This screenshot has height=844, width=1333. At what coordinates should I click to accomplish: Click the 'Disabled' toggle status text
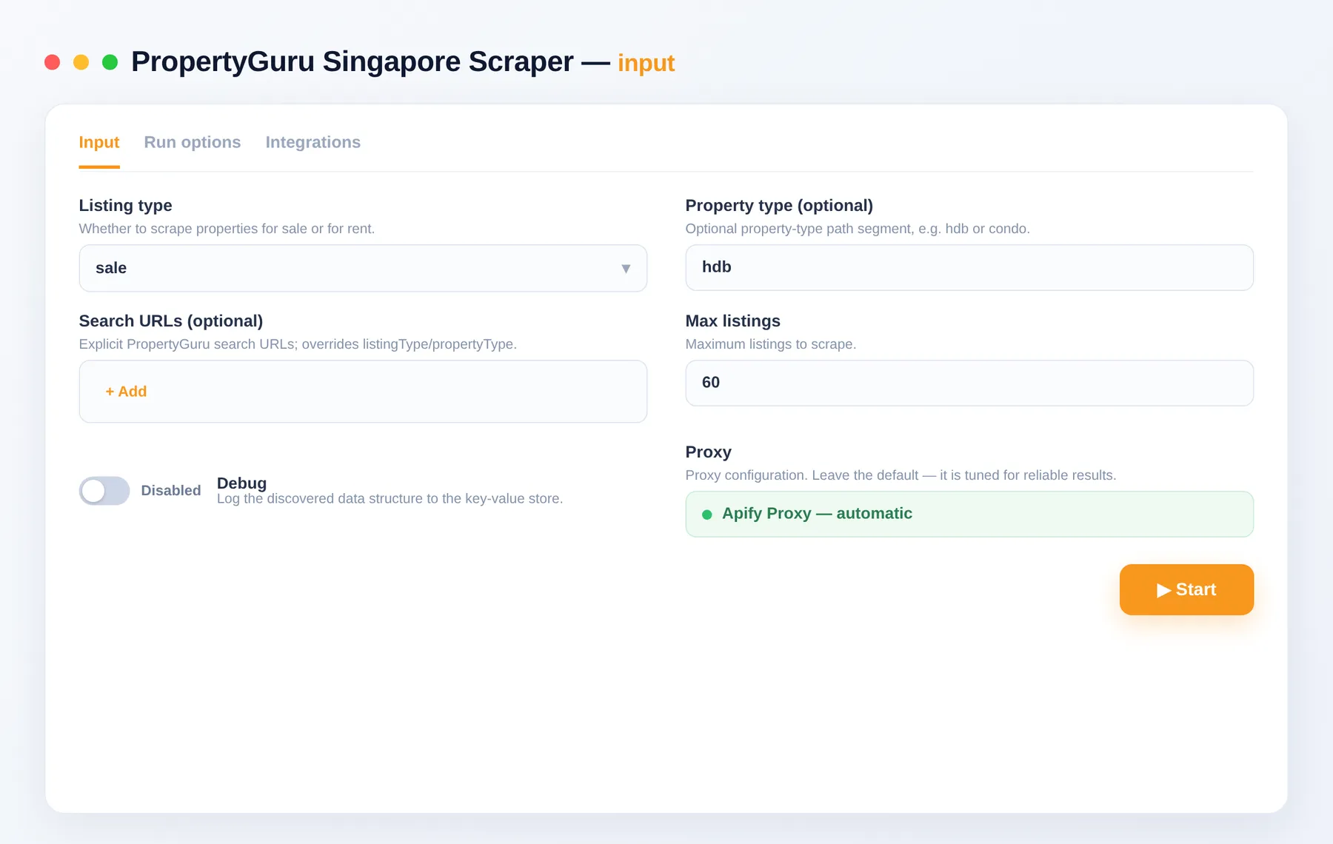[171, 491]
